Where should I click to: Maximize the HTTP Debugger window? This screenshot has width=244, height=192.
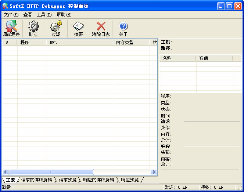(x=229, y=6)
